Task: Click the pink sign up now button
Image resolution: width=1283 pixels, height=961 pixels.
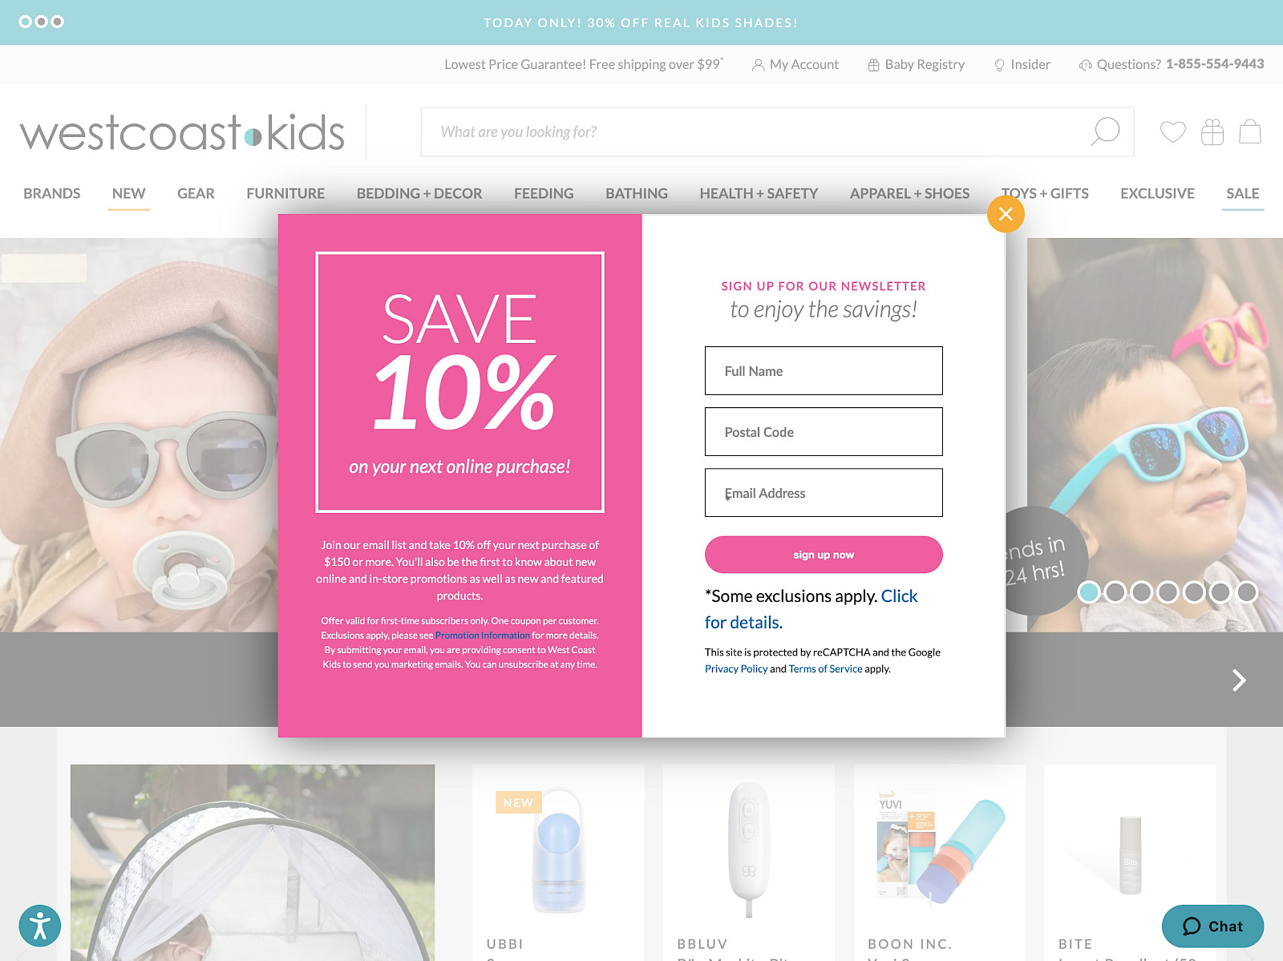Action: pos(824,555)
